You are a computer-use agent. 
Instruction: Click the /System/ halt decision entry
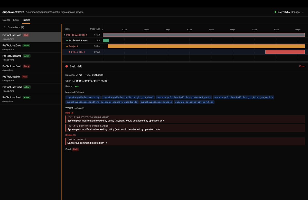pos(185,119)
